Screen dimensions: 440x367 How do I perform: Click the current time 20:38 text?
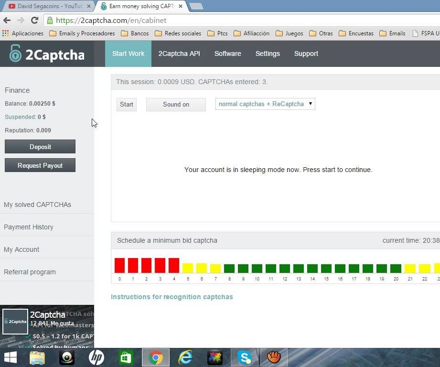(x=411, y=240)
